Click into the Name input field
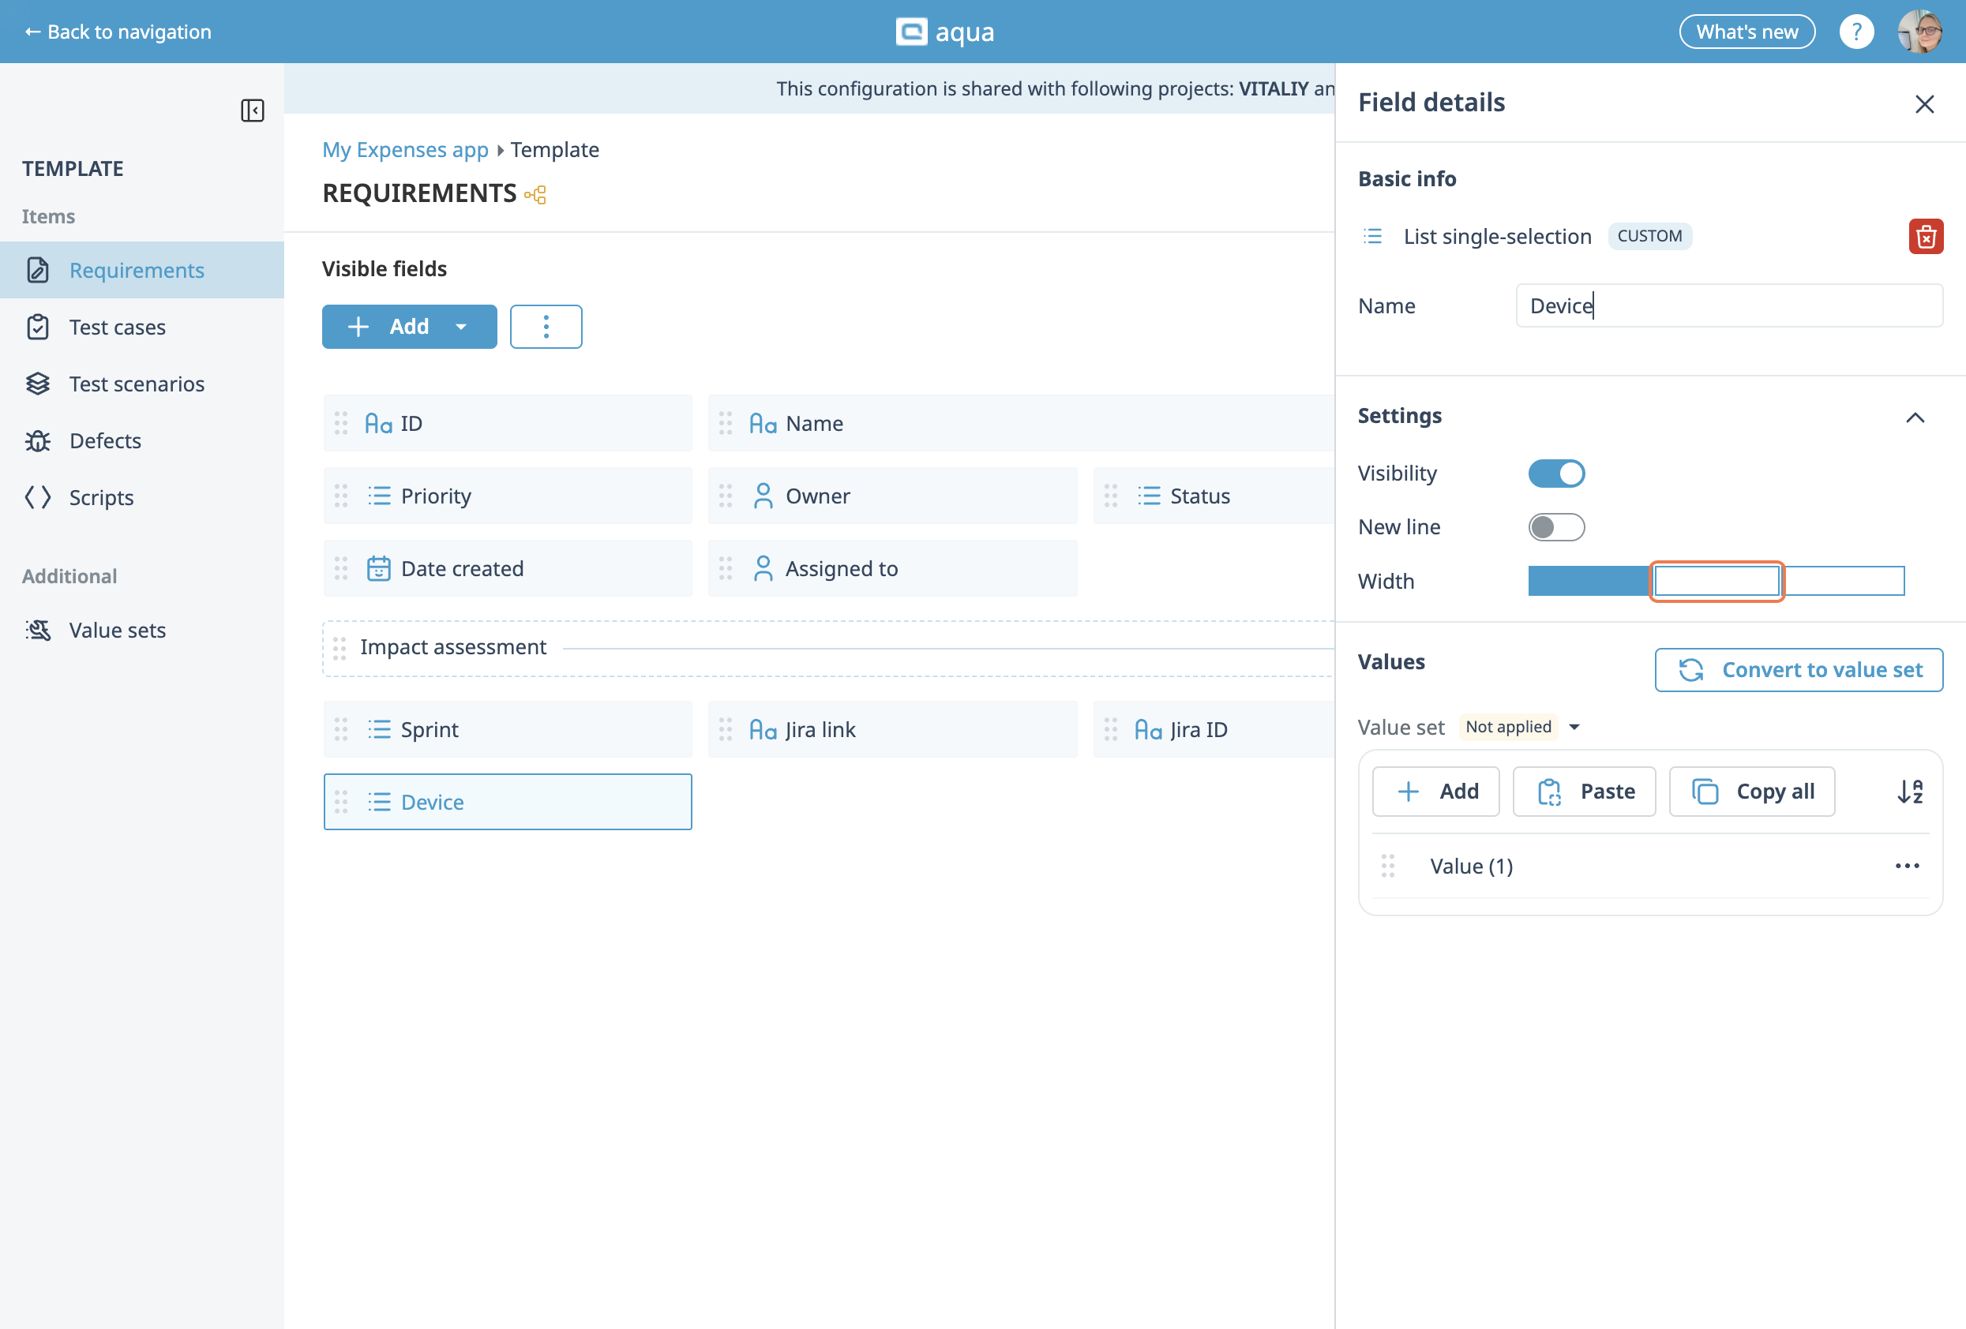Screen dimensions: 1966x1329 (x=1728, y=306)
